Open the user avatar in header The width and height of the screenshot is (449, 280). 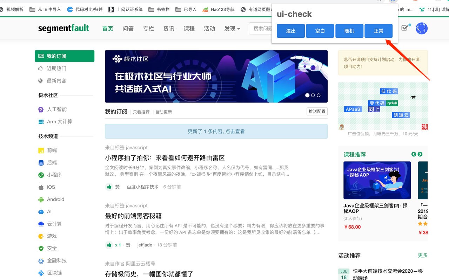click(x=422, y=28)
